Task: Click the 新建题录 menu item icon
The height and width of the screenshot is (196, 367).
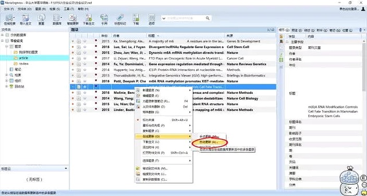Action: click(x=138, y=90)
